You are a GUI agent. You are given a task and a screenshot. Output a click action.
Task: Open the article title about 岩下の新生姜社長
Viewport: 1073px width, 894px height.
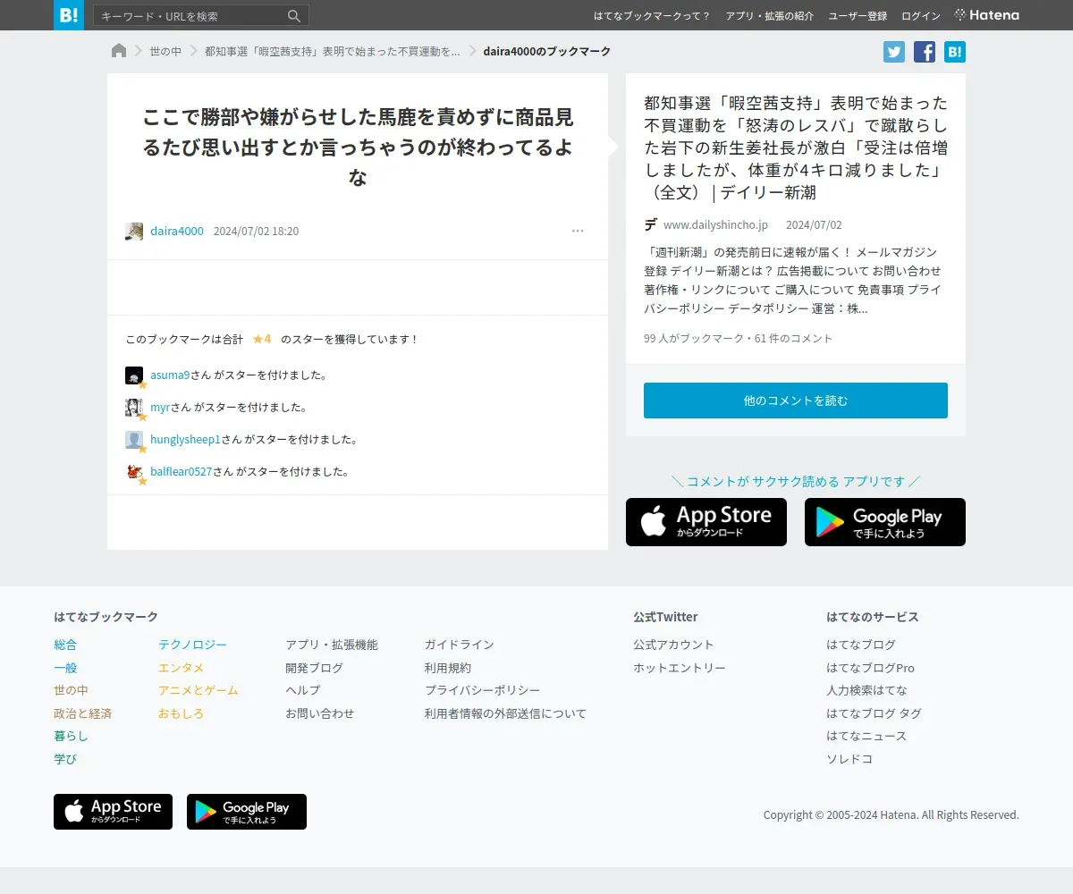click(796, 148)
